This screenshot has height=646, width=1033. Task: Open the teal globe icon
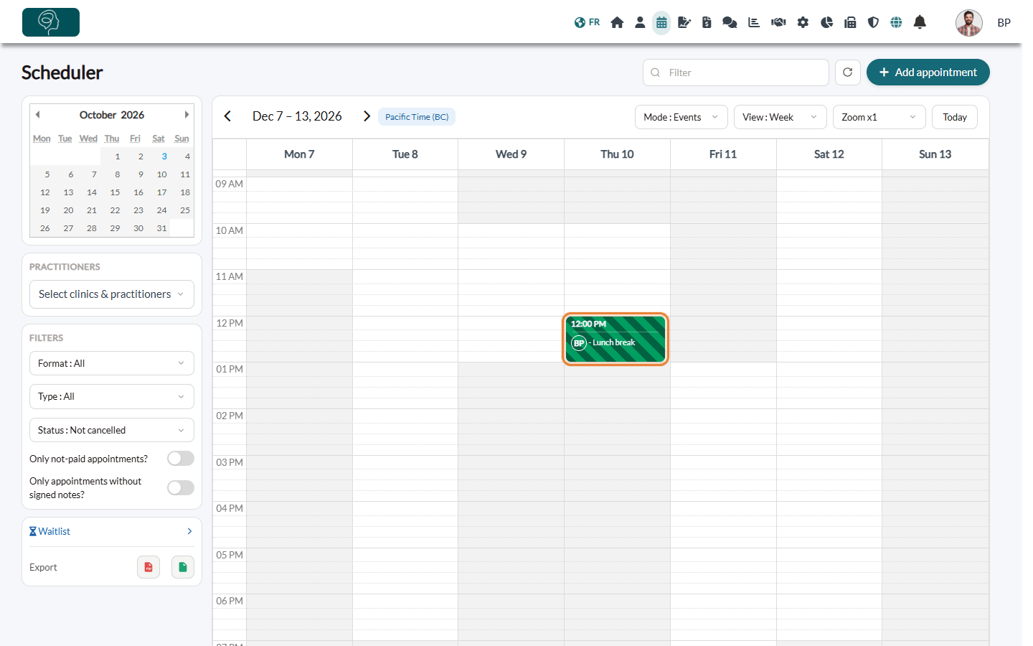(896, 22)
